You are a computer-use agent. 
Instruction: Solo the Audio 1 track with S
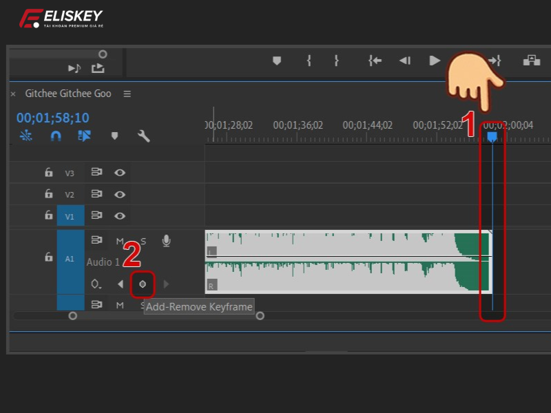coord(143,240)
